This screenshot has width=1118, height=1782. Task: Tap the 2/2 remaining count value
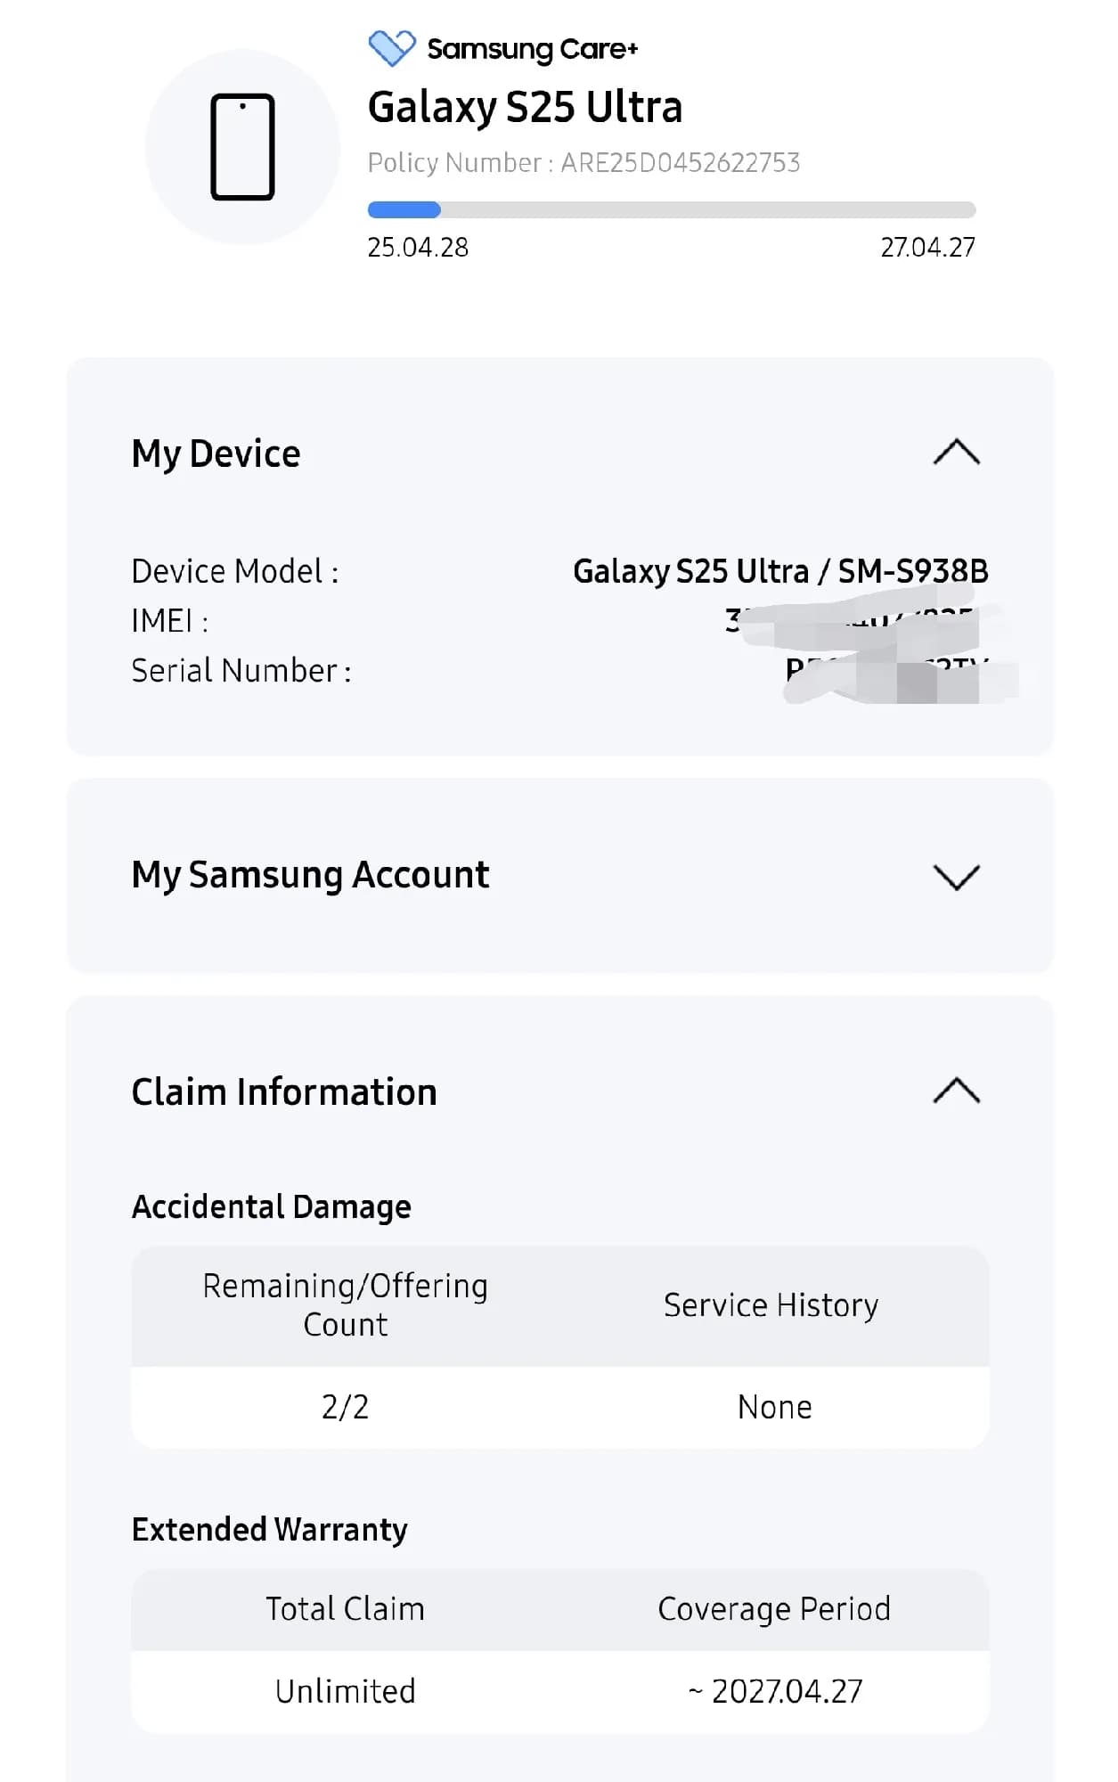point(346,1407)
